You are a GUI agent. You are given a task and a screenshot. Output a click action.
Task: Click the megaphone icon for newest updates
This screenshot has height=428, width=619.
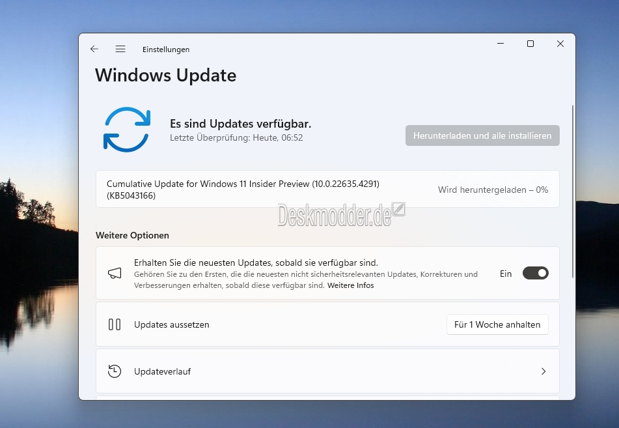[x=115, y=274]
